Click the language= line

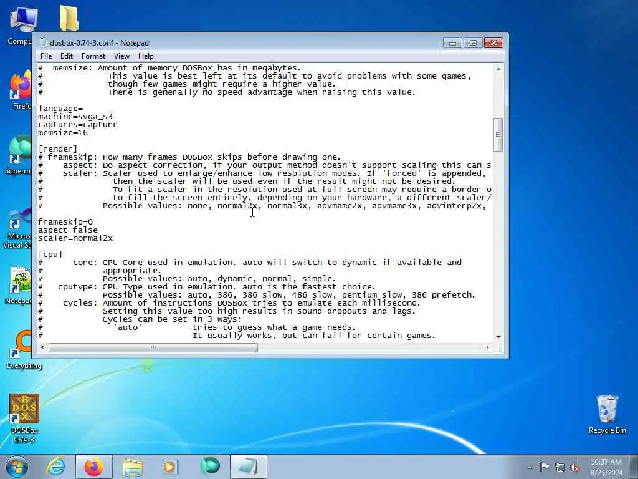(x=60, y=109)
